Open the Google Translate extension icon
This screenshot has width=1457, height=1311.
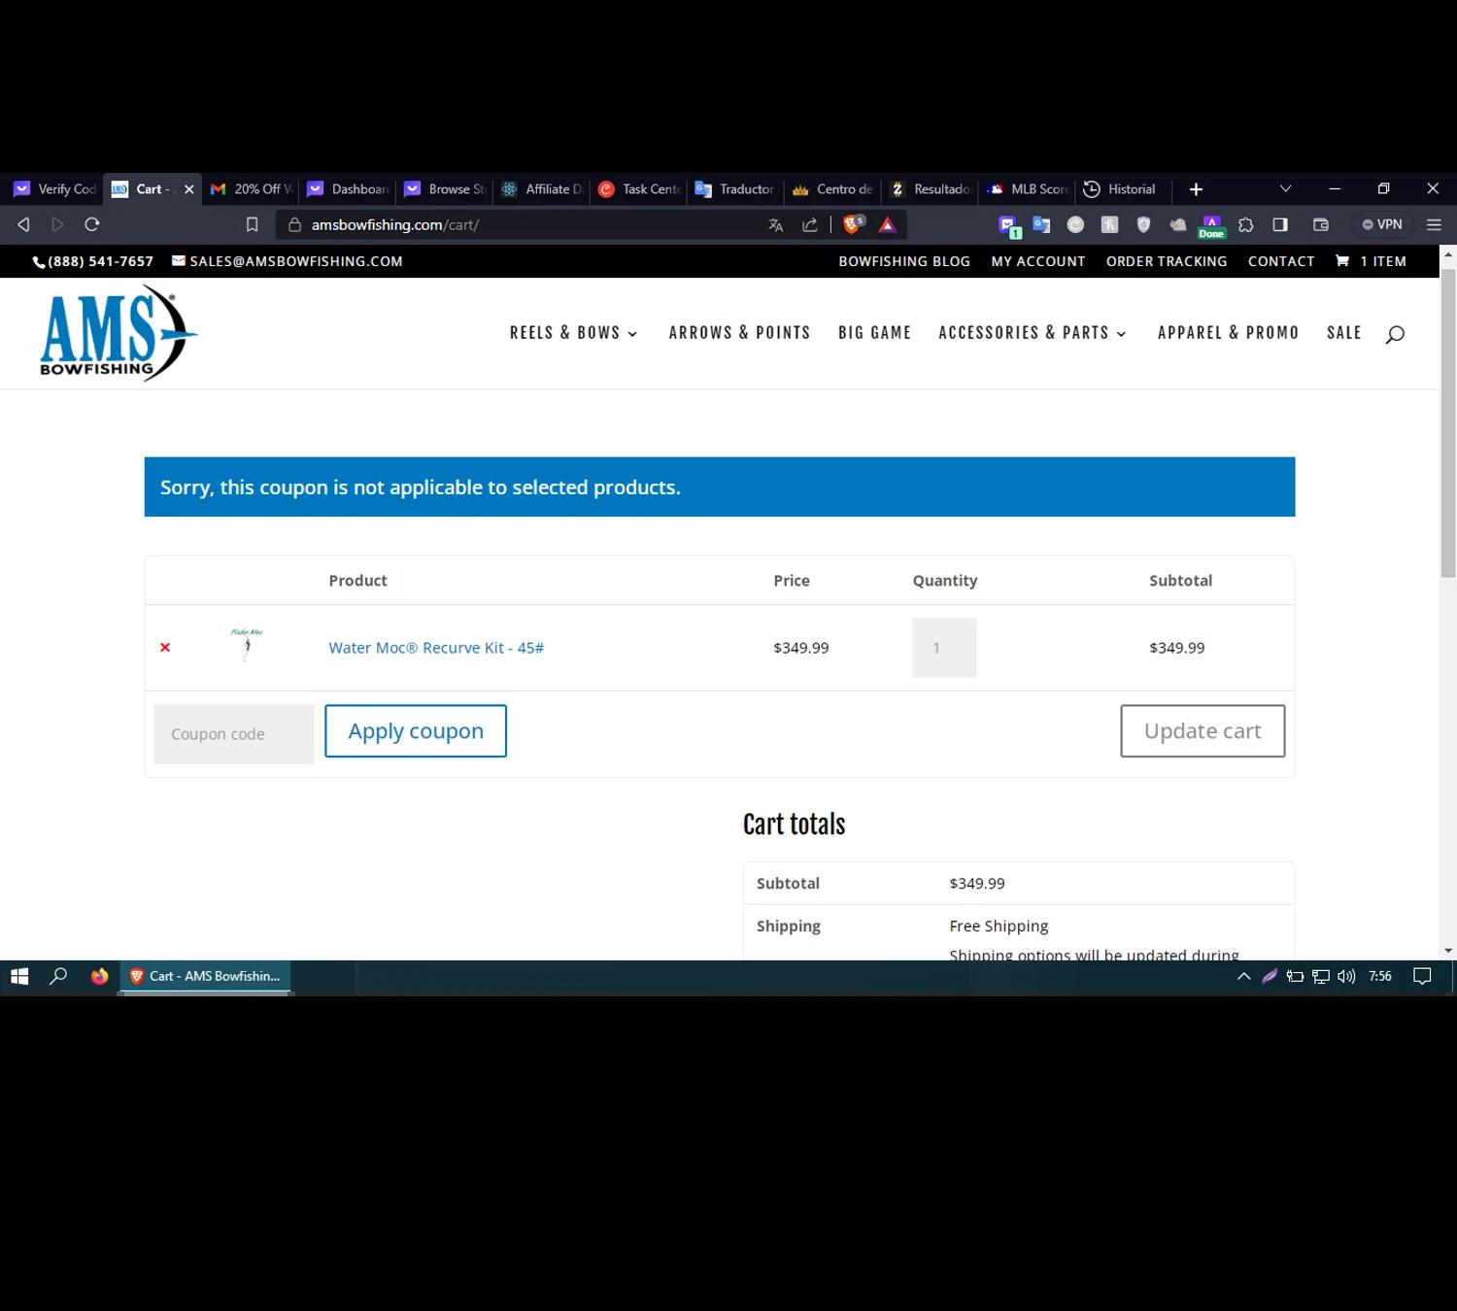coord(1041,224)
